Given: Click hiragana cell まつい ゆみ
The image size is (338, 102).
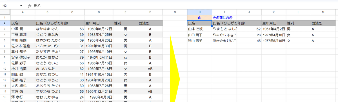Looking at the screenshot, I should click(48, 68).
